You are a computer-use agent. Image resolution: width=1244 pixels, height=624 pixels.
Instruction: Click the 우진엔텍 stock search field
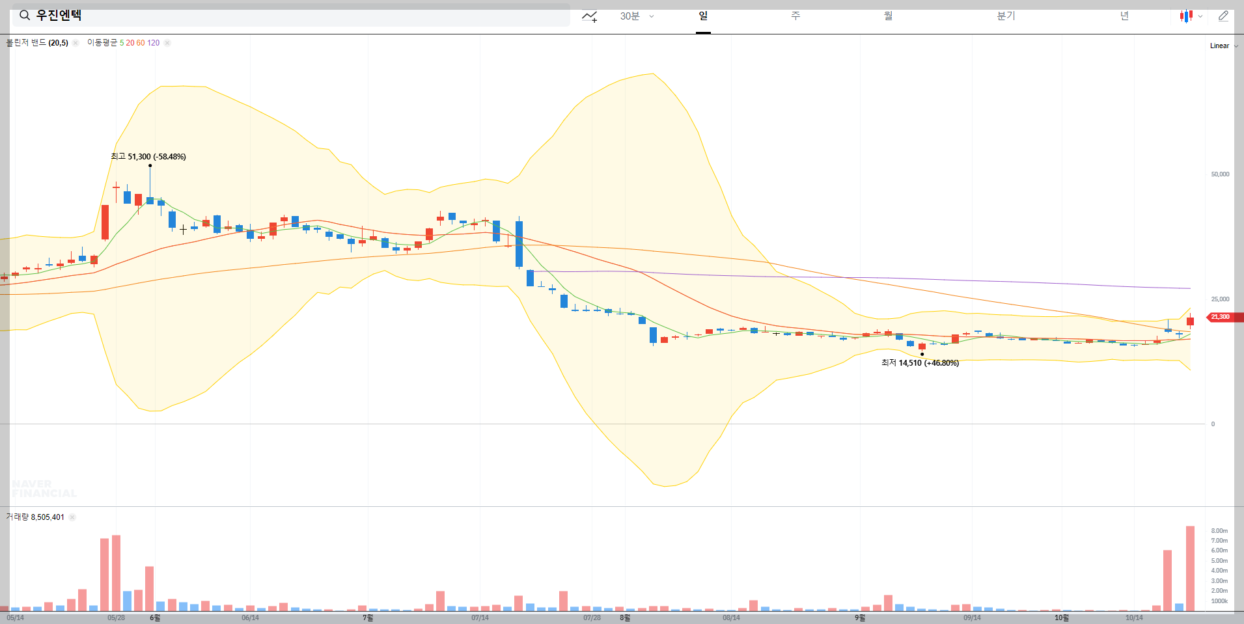point(291,15)
